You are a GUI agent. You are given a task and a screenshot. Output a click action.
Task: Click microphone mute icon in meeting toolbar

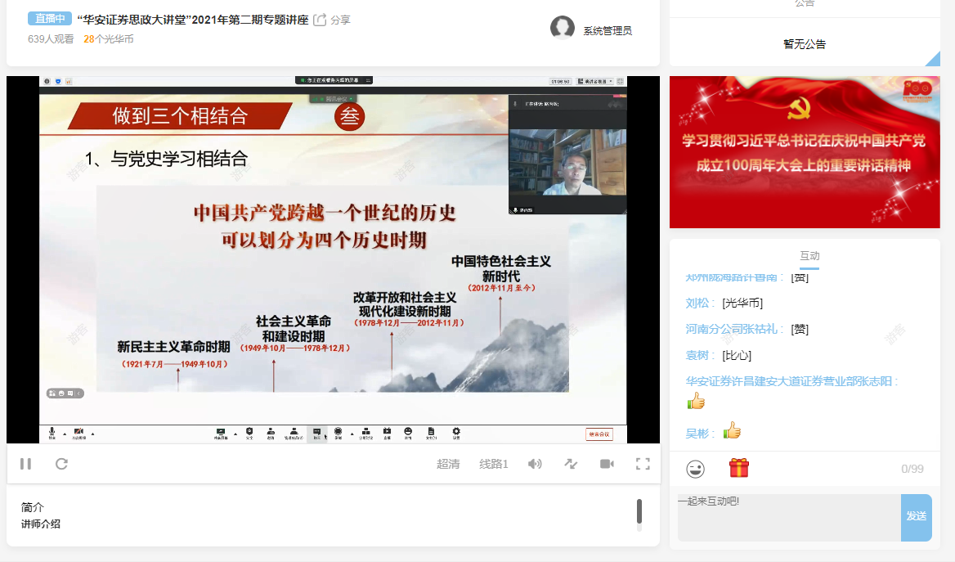pos(52,433)
